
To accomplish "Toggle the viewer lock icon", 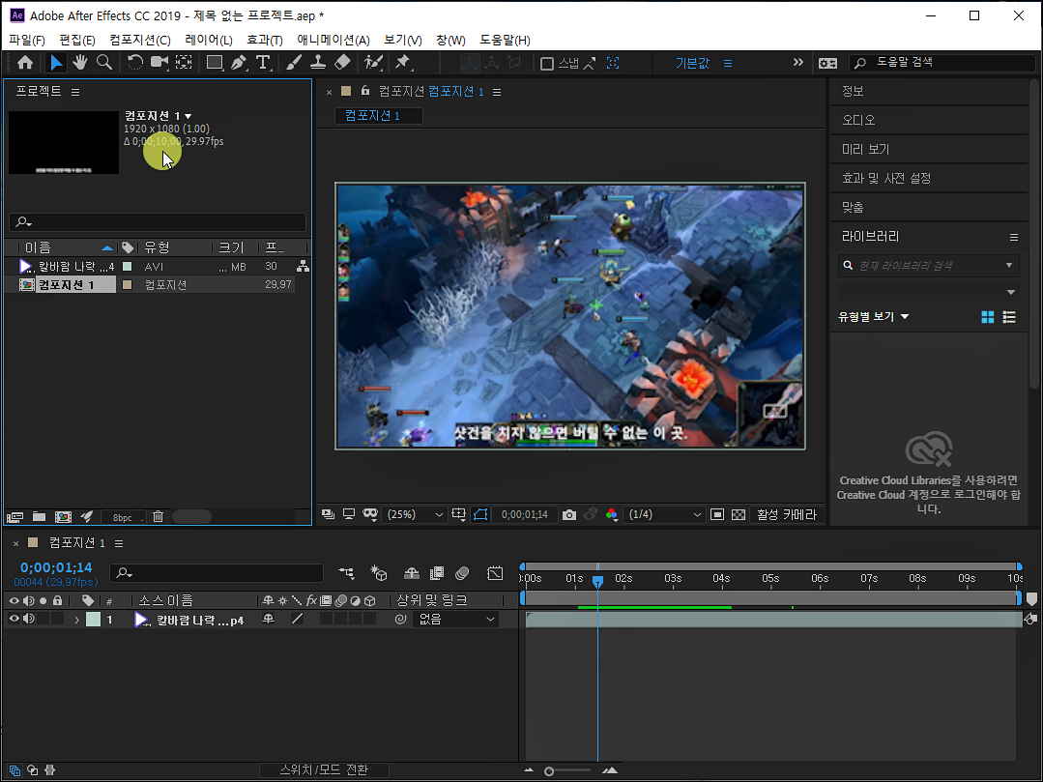I will [364, 91].
